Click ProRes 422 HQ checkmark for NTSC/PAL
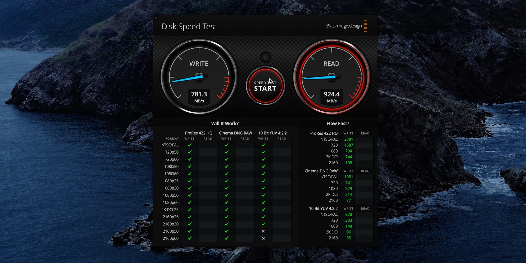Viewport: 526px width, 263px height. [x=190, y=145]
